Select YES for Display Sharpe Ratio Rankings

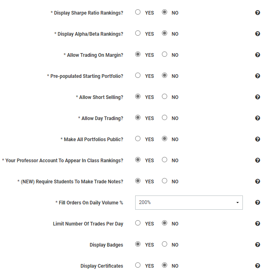coord(138,12)
